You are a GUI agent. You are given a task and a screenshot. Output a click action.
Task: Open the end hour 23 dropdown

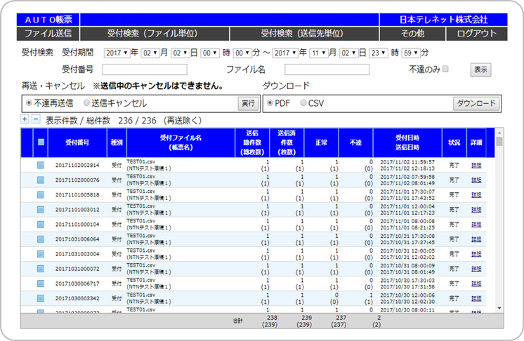coord(379,53)
